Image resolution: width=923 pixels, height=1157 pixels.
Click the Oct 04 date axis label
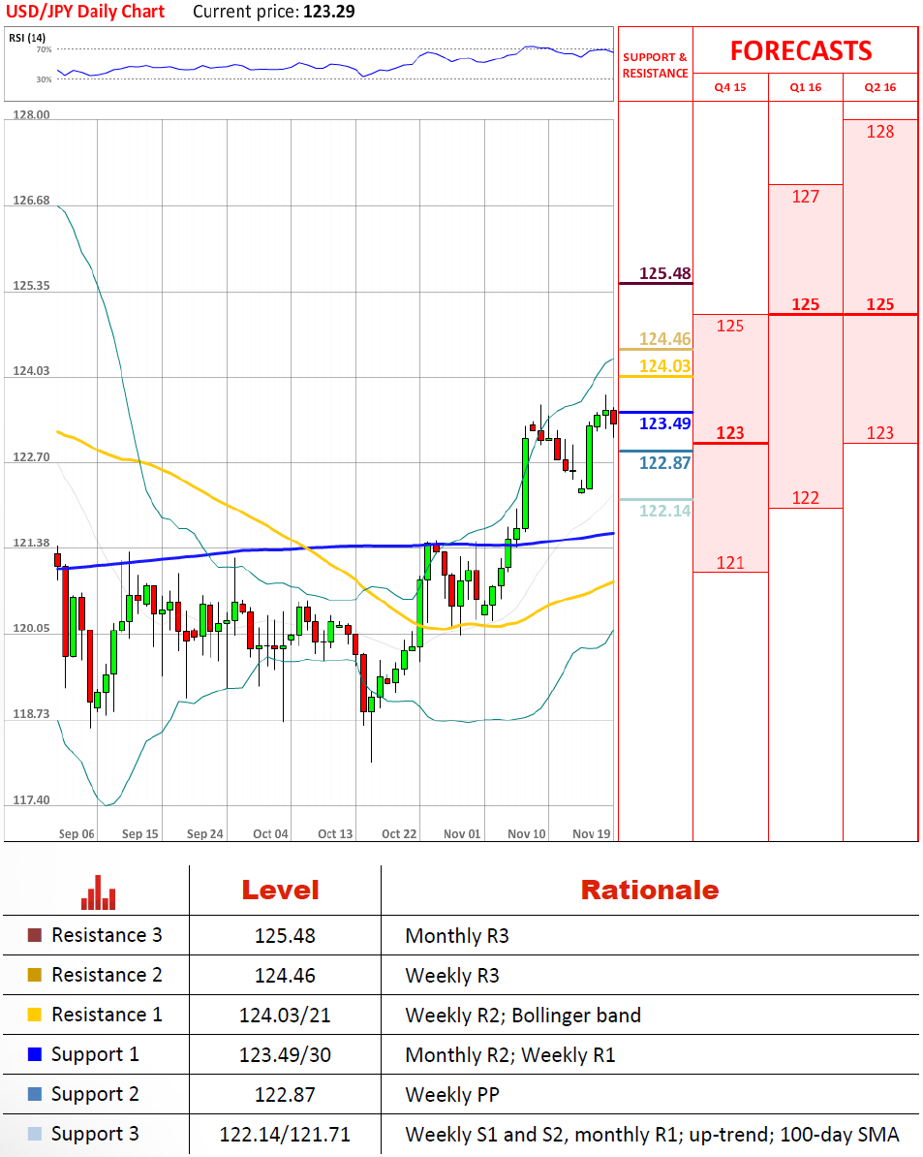pyautogui.click(x=270, y=833)
